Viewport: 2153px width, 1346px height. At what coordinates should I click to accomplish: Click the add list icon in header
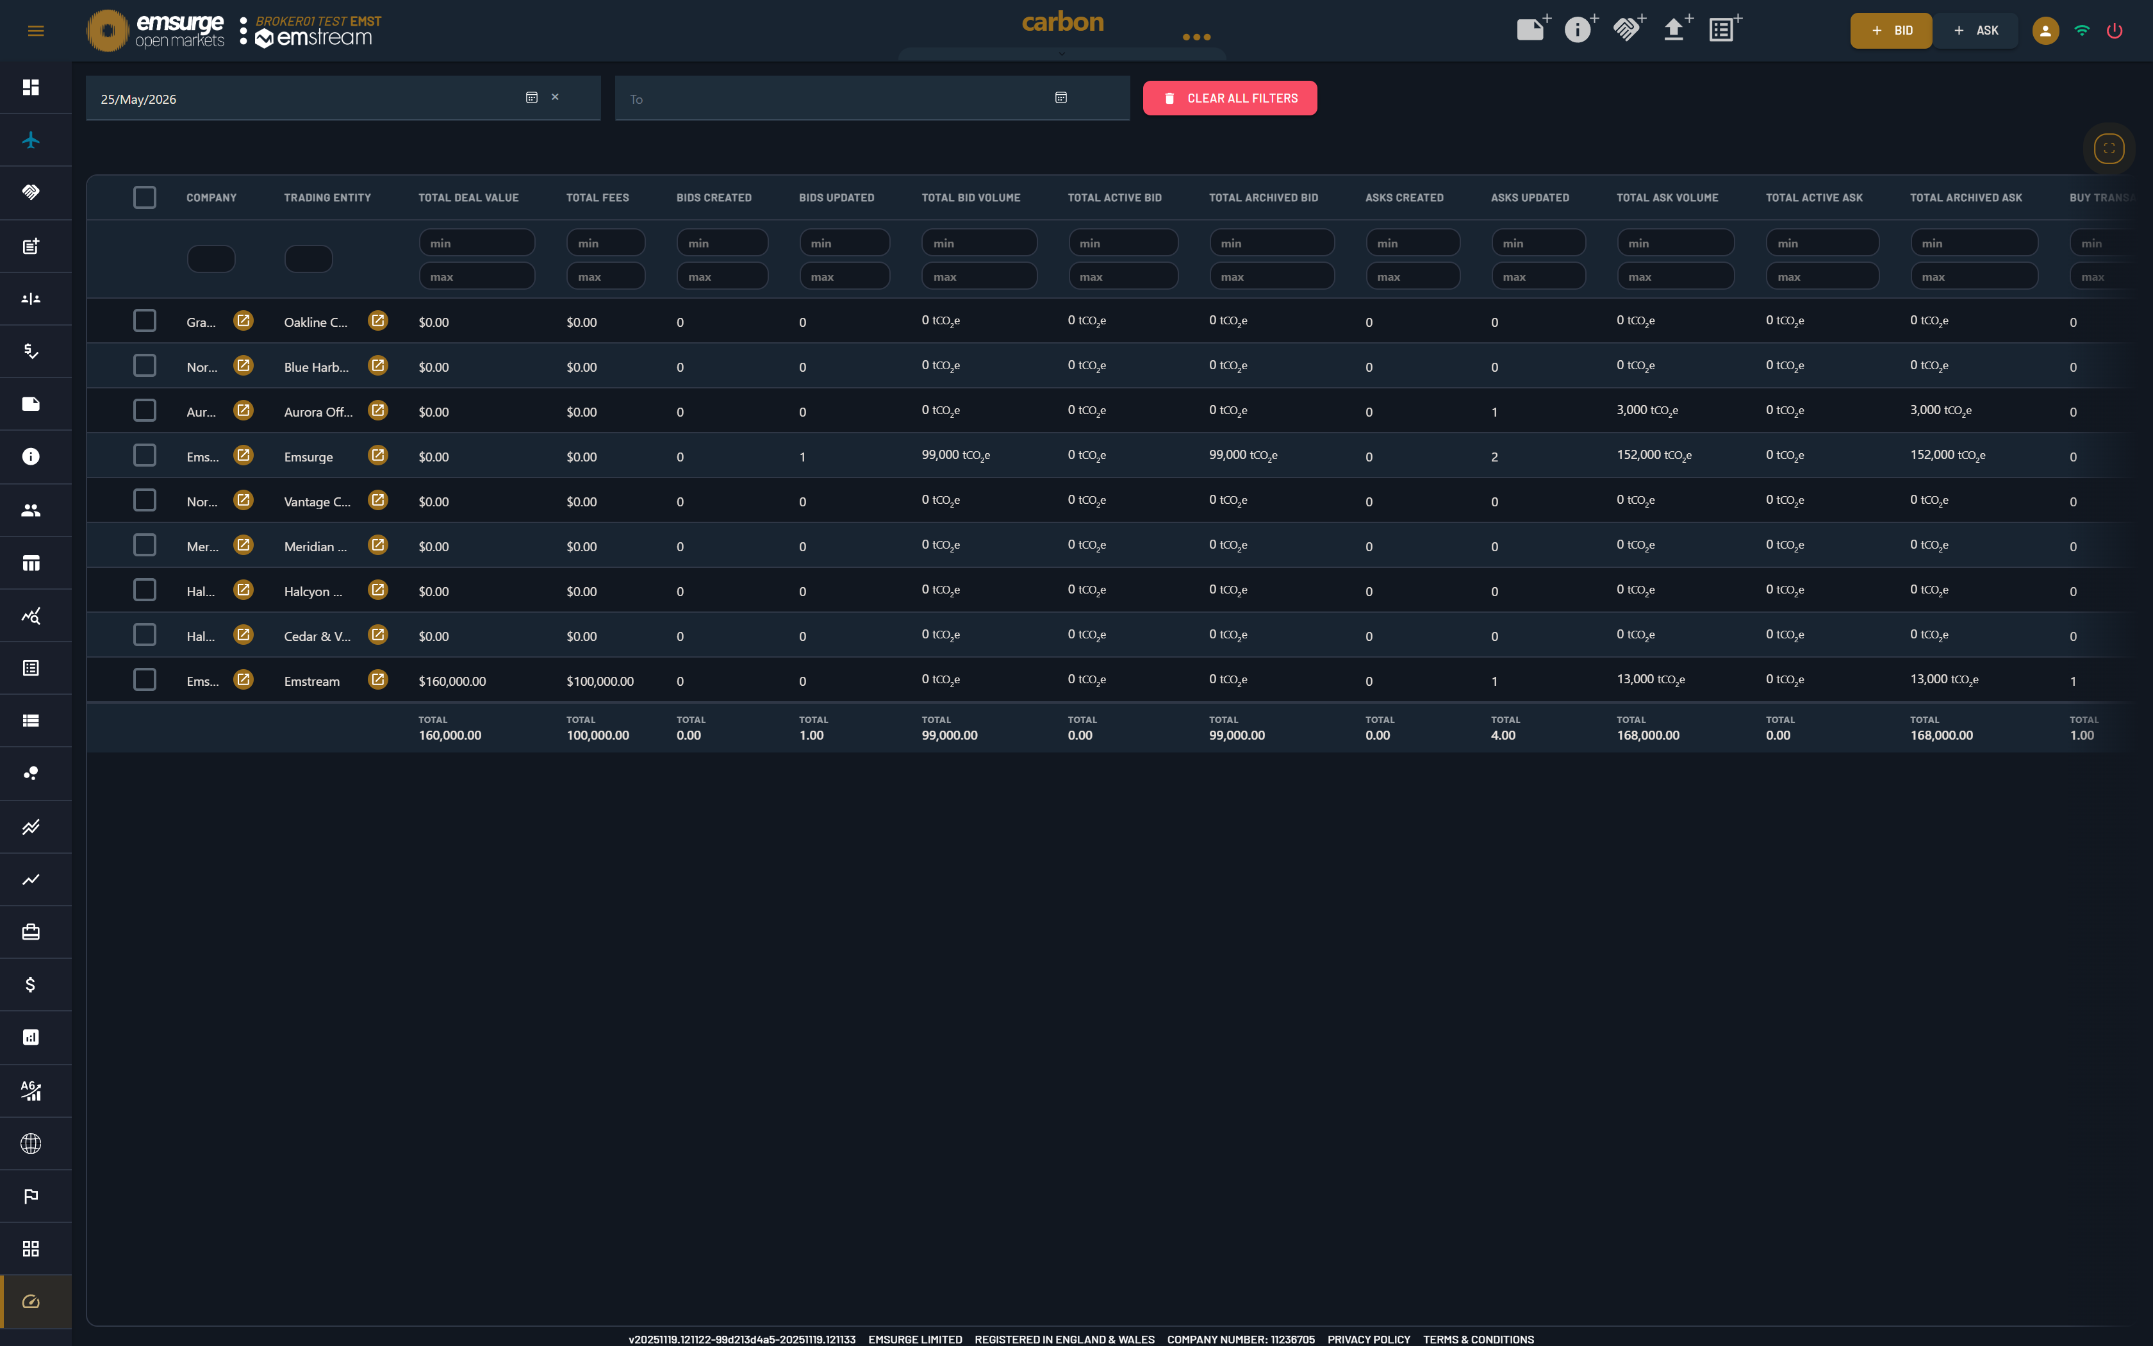coord(1724,28)
